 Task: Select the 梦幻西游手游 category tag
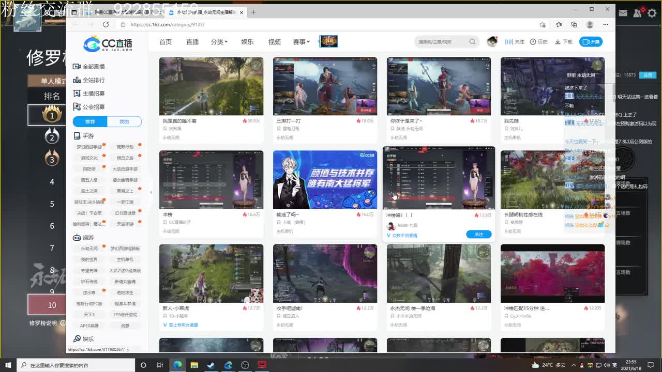(x=89, y=147)
